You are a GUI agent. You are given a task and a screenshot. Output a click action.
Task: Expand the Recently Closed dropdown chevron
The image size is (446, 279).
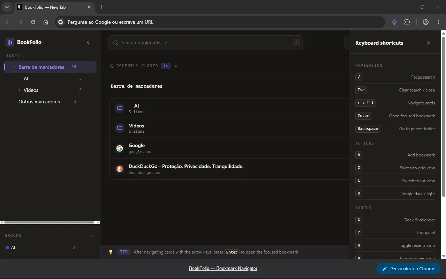point(176,66)
